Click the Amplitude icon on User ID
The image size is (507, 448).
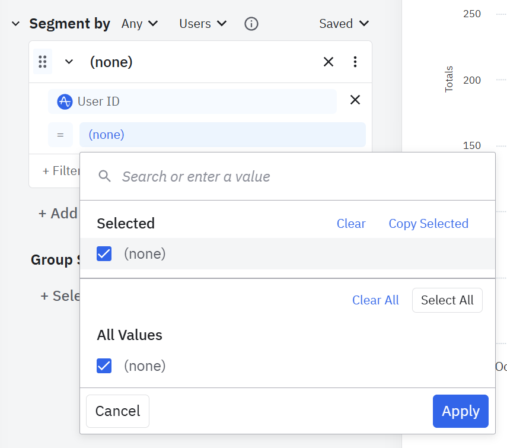(x=65, y=101)
